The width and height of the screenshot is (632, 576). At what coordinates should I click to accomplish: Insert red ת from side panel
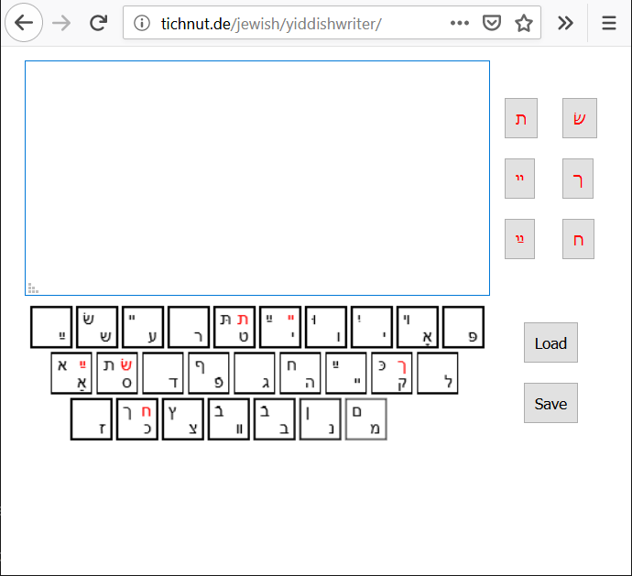521,118
